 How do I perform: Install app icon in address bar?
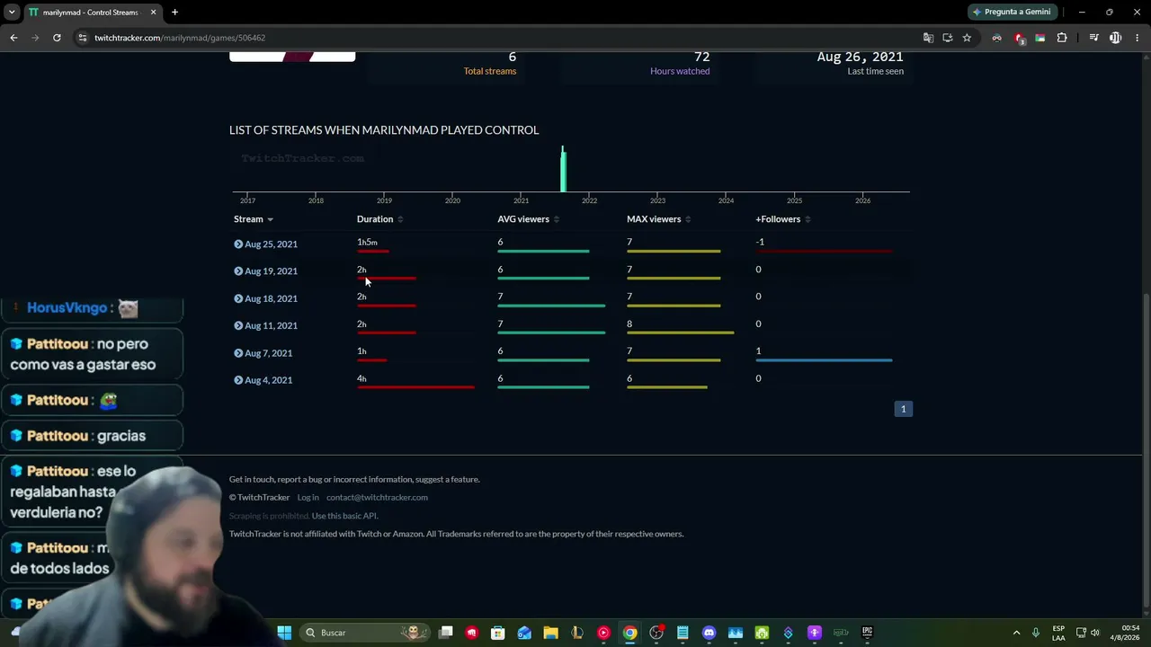[x=948, y=38]
